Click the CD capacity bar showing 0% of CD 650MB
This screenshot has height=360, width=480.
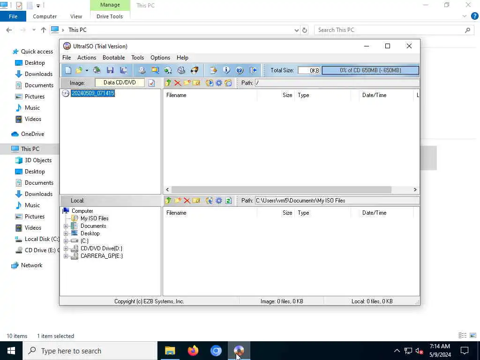[370, 70]
